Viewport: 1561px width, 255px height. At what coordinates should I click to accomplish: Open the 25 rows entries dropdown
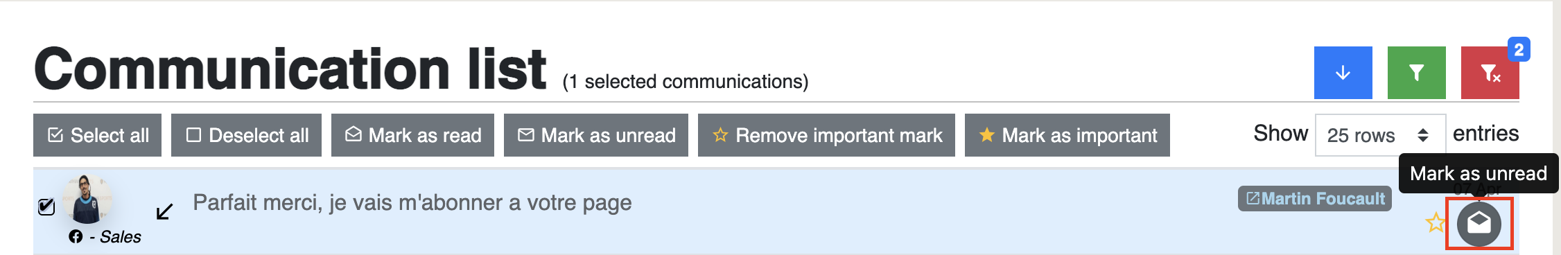tap(1380, 135)
